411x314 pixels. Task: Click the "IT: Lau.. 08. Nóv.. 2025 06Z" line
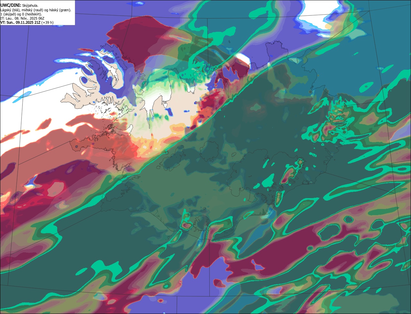pos(22,18)
